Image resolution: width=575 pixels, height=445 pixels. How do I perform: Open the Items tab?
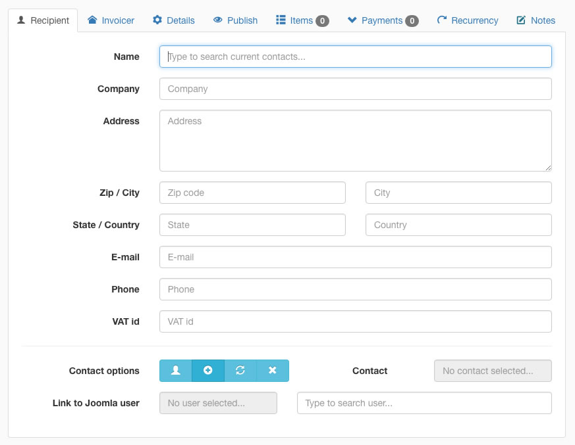(x=302, y=20)
